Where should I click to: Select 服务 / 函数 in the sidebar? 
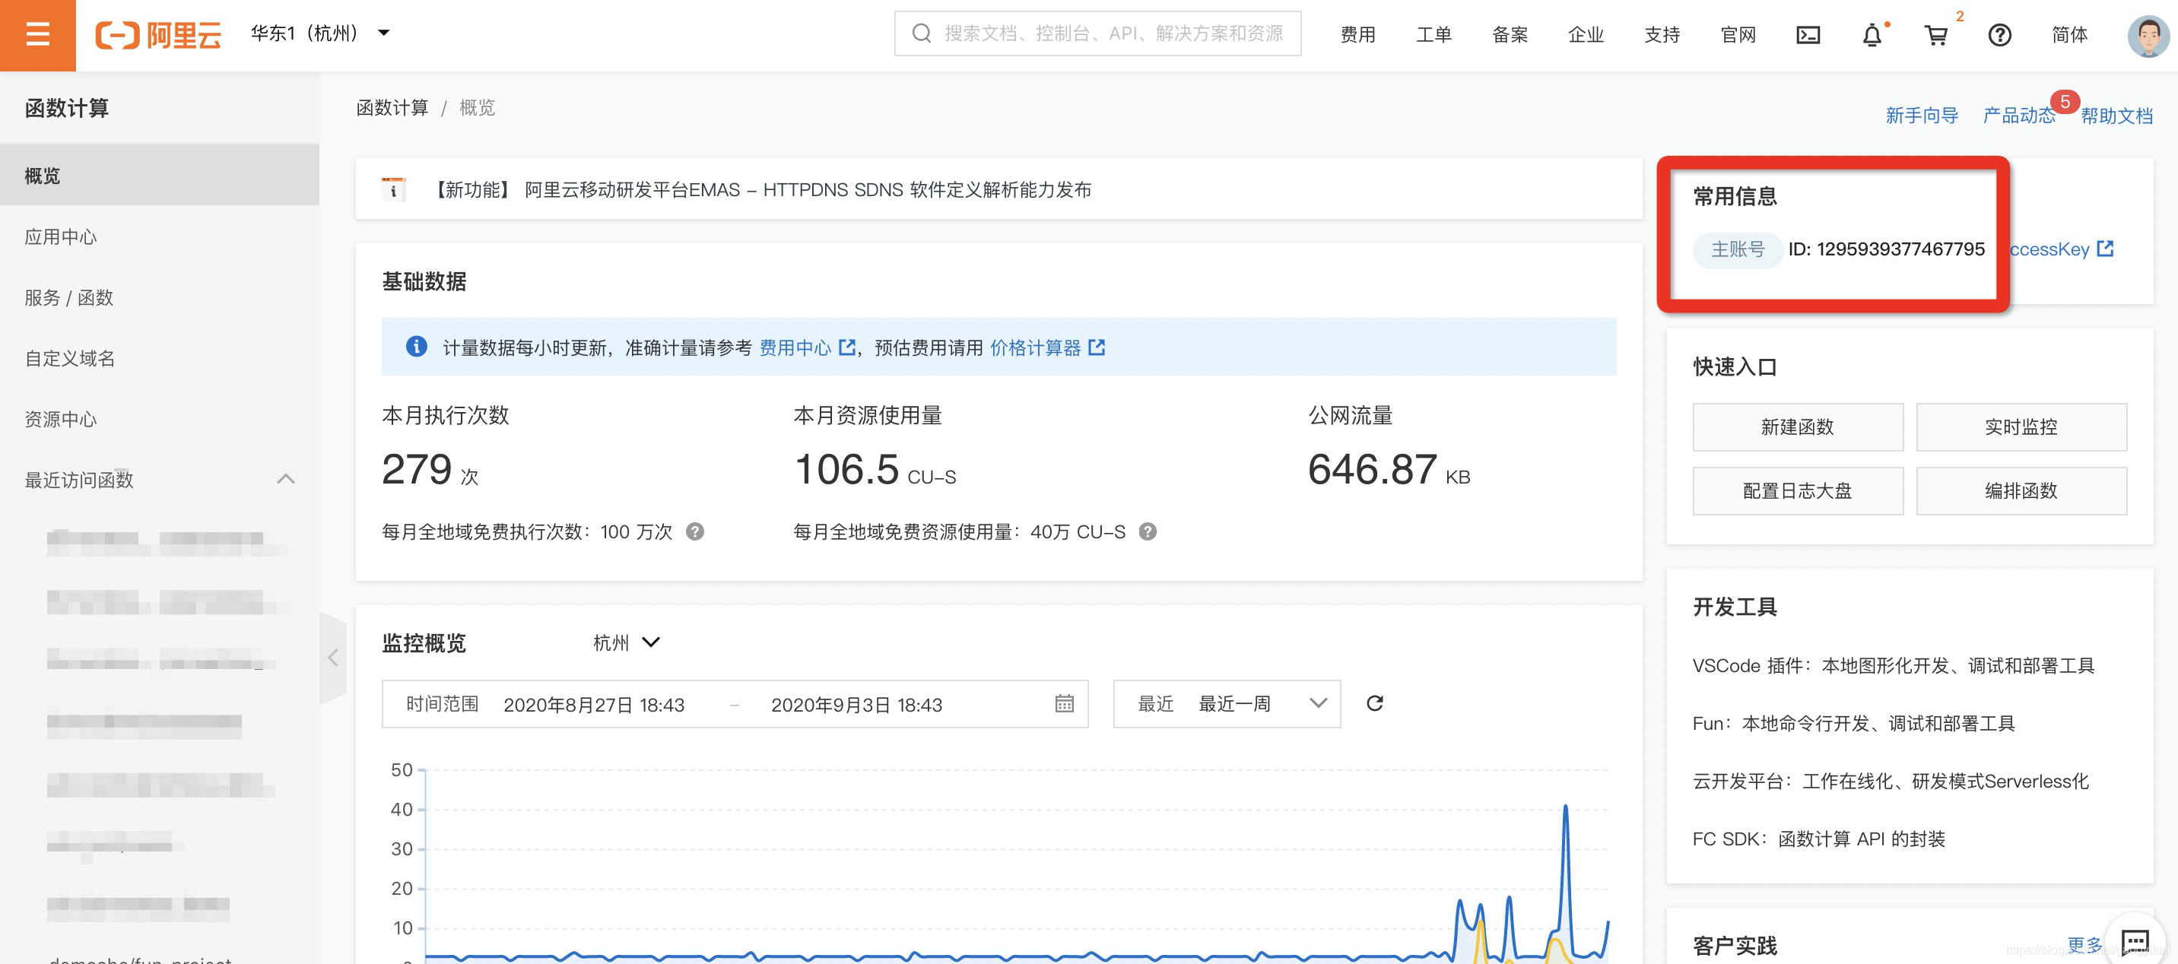pyautogui.click(x=68, y=298)
